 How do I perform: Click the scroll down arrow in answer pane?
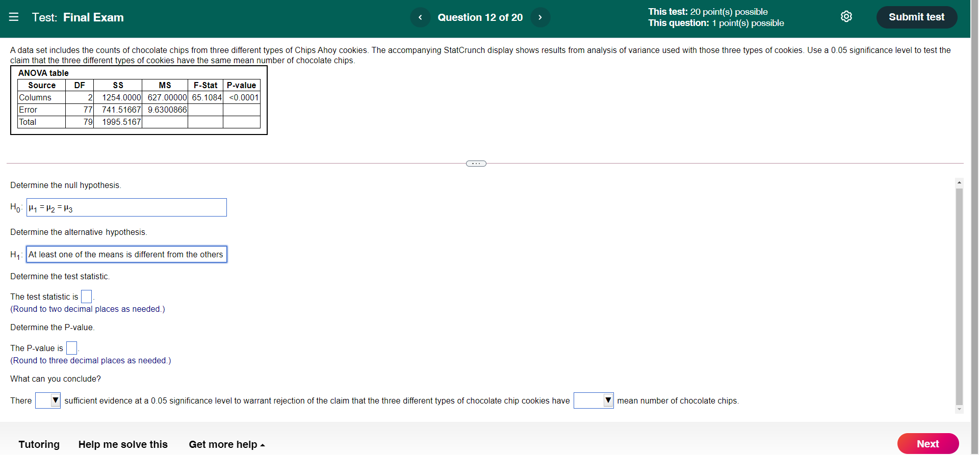pyautogui.click(x=959, y=409)
